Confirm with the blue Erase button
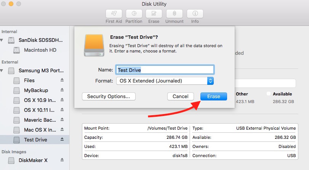The image size is (309, 170). [213, 96]
